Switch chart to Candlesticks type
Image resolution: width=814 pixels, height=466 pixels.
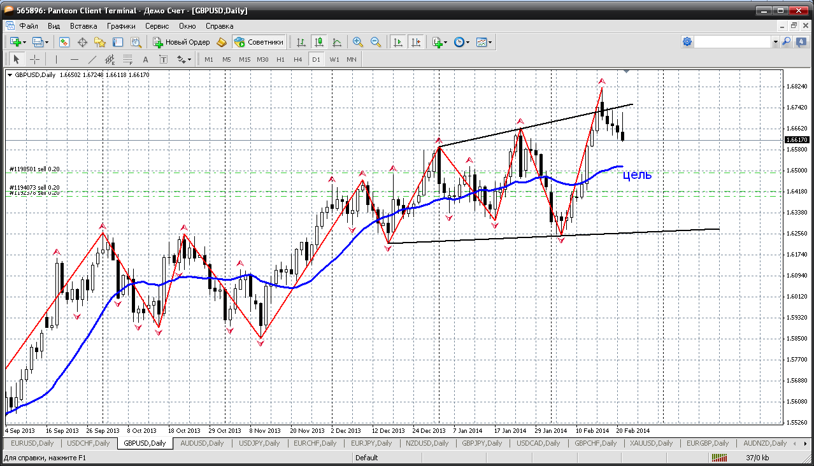tap(319, 42)
